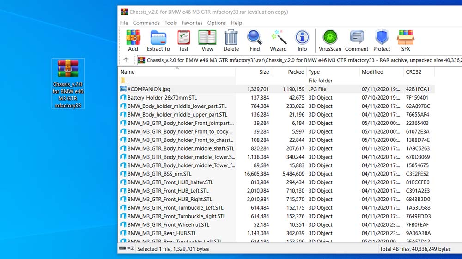This screenshot has height=259, width=462.
Task: Open the Options menu
Action: (217, 23)
